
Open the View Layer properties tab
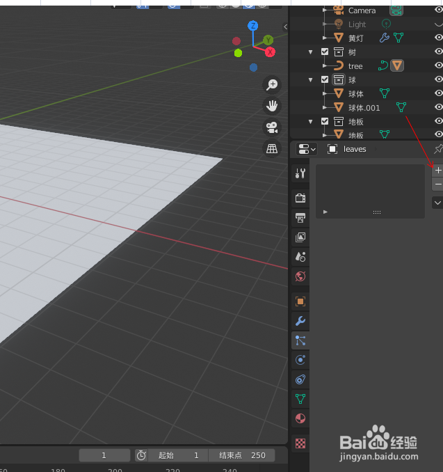[300, 237]
